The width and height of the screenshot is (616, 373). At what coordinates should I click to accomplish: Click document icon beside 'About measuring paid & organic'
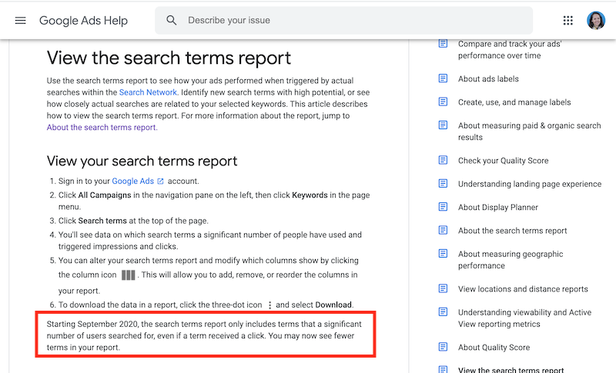click(x=443, y=125)
